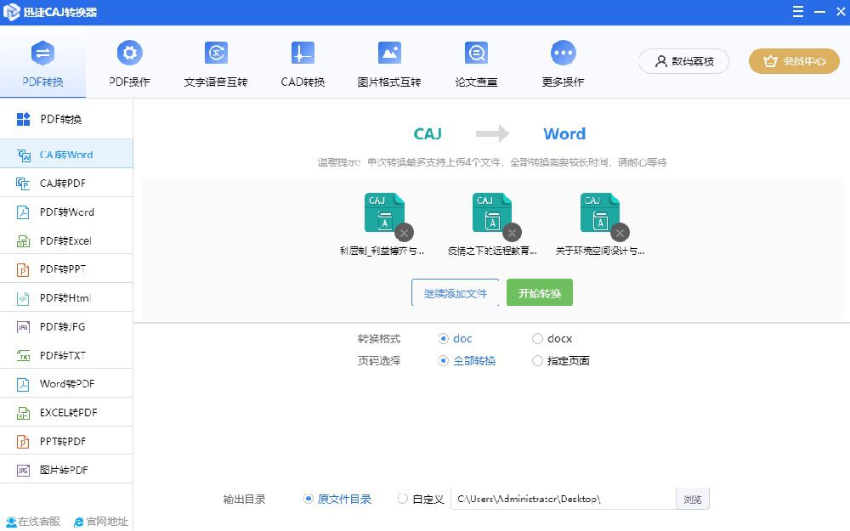Image resolution: width=850 pixels, height=531 pixels.
Task: Open the PDF转换 top tab
Action: tap(42, 62)
